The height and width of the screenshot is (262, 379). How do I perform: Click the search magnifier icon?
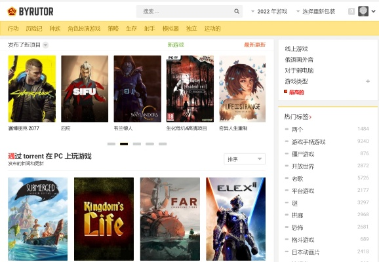click(237, 11)
